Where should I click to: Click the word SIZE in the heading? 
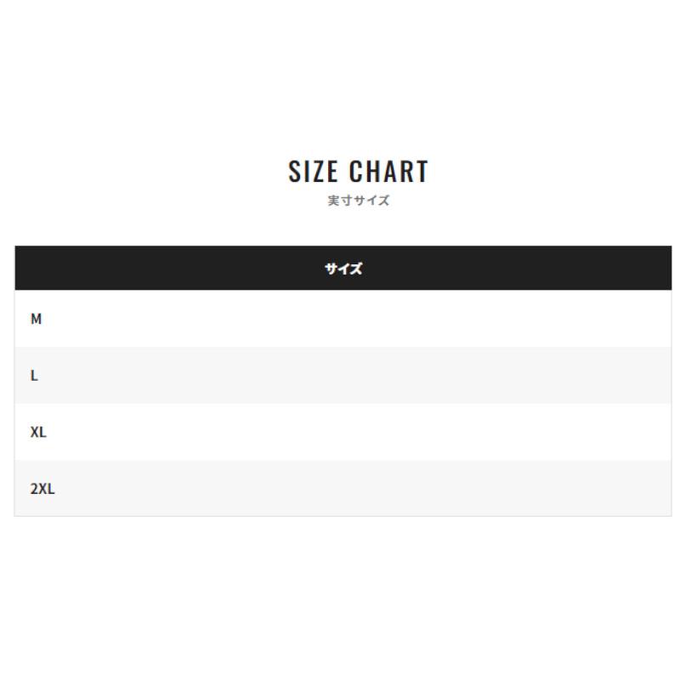click(x=313, y=172)
